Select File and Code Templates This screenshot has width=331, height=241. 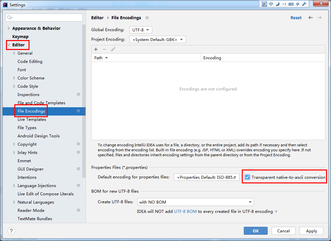coord(41,103)
